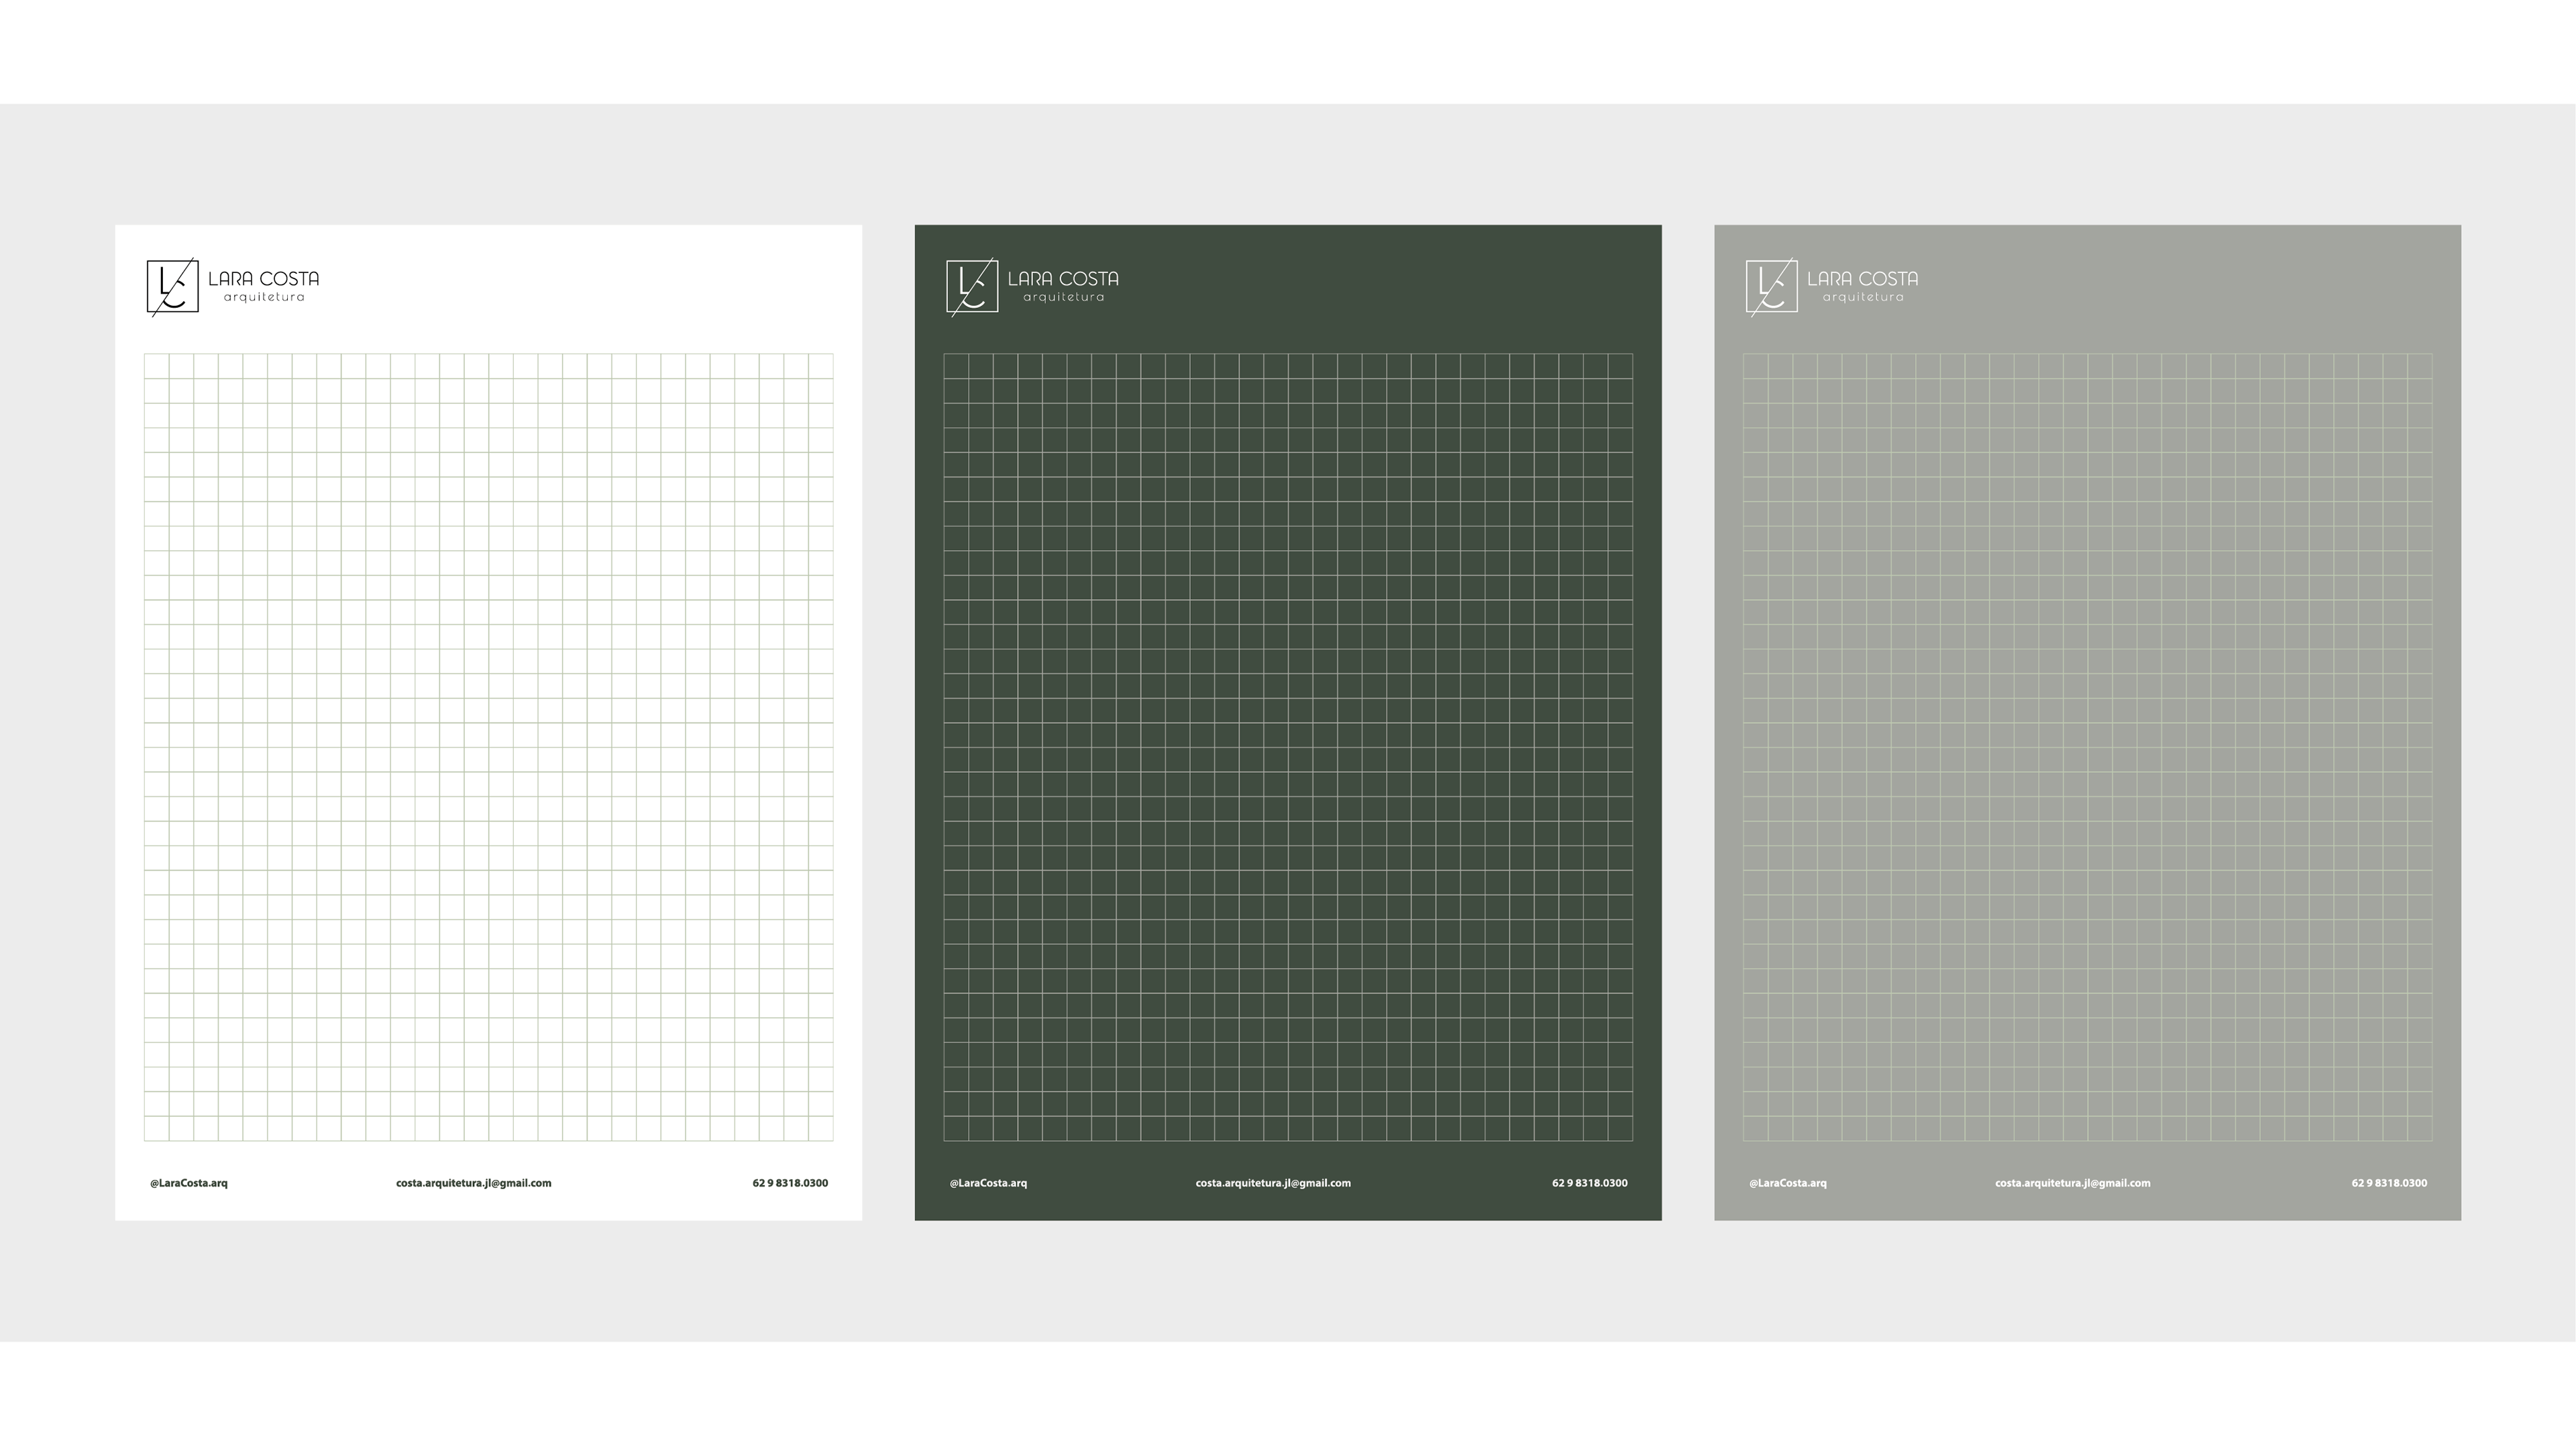Click @LaraCosta.arq handle on gray page
2576x1449 pixels.
coord(1787,1183)
